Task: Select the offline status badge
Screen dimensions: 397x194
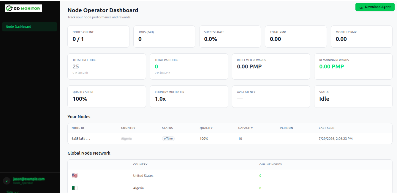Action: coord(168,139)
